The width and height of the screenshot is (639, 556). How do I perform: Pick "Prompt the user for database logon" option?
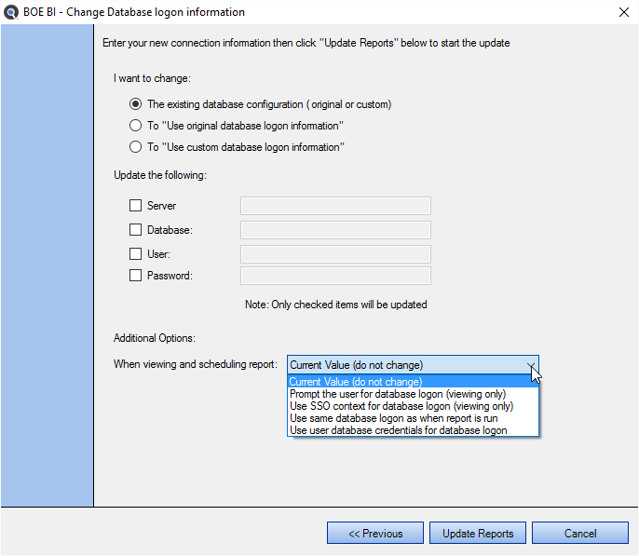tap(413, 394)
